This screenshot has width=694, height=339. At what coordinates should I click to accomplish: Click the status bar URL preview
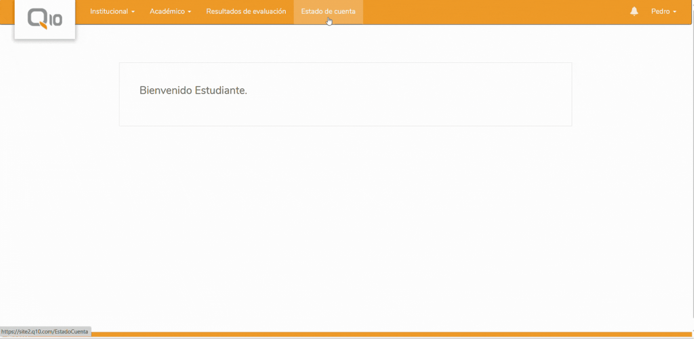pyautogui.click(x=45, y=332)
